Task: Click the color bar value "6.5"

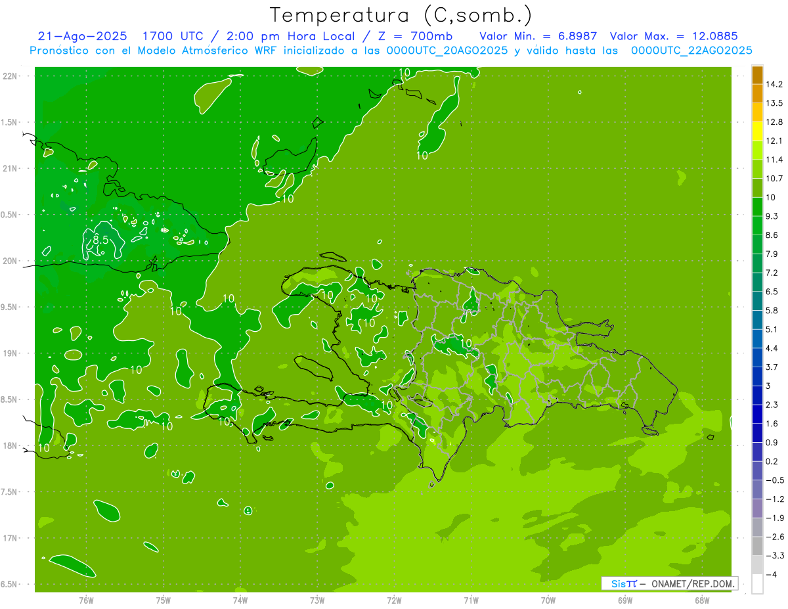Action: [x=772, y=292]
